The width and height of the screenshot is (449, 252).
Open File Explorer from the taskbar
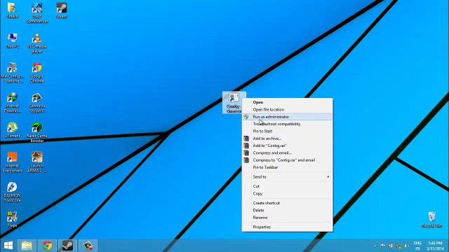(27, 246)
